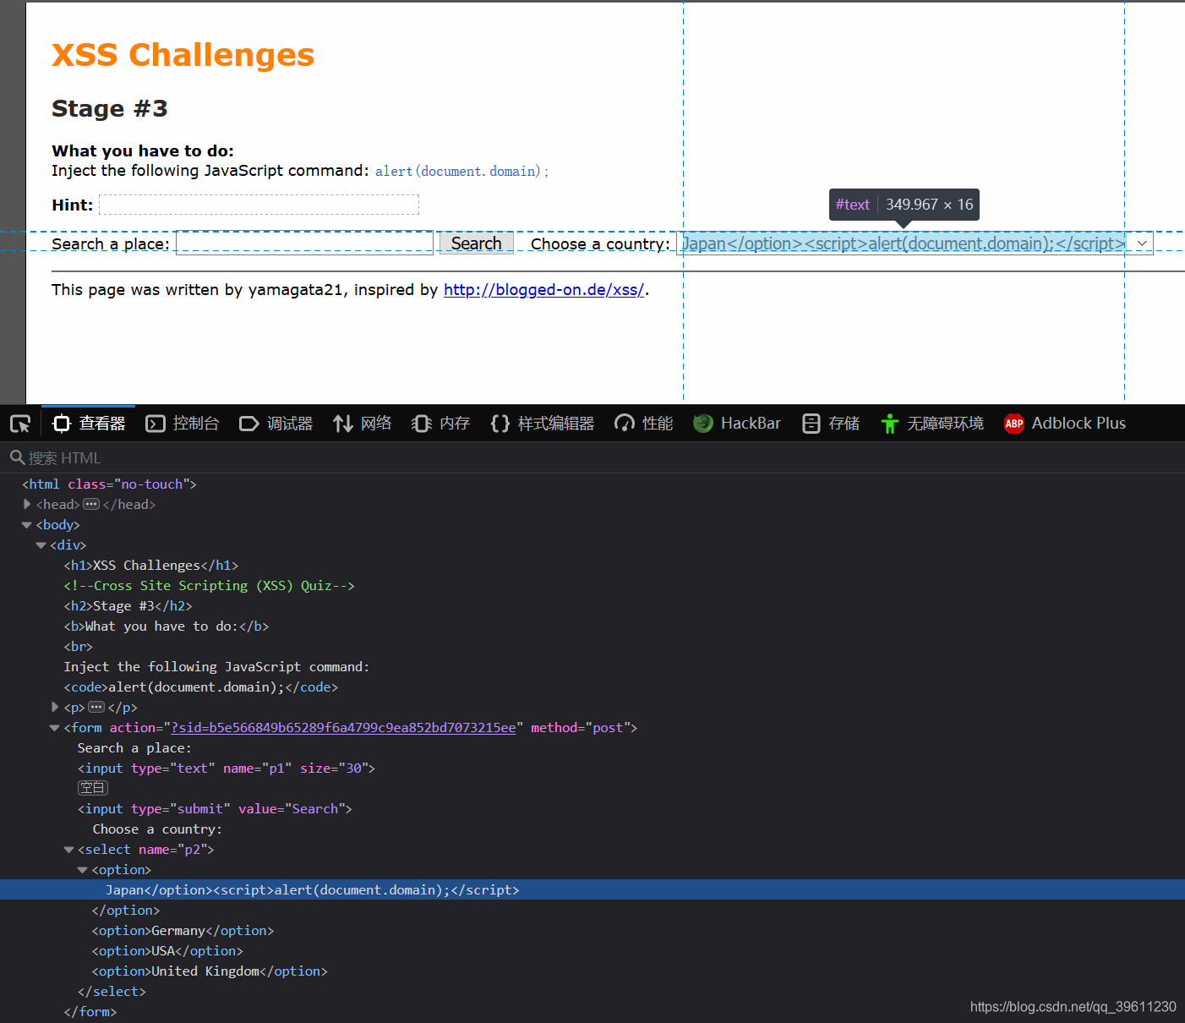Expand the collapsed p node
1185x1023 pixels.
pyautogui.click(x=55, y=707)
